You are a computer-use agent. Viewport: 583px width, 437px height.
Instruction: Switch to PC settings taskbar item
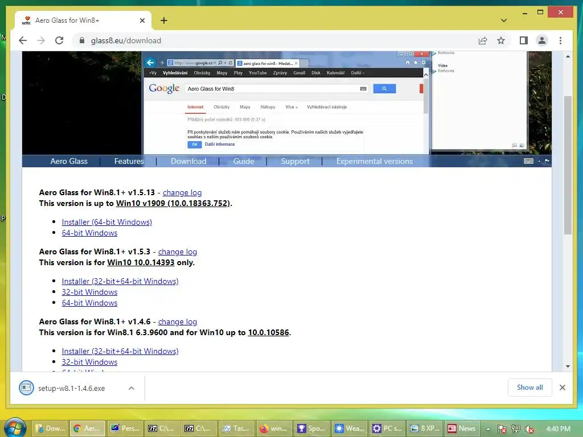387,428
